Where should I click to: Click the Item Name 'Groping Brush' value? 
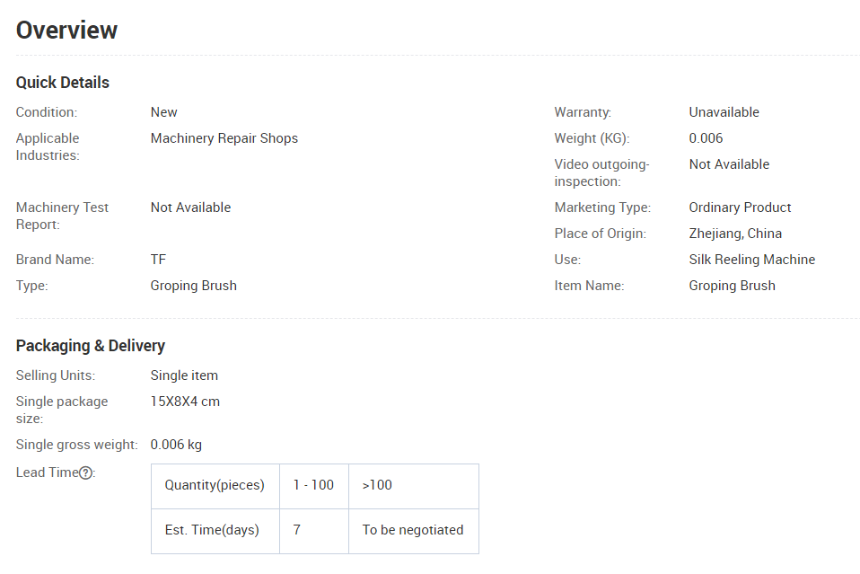pyautogui.click(x=733, y=286)
